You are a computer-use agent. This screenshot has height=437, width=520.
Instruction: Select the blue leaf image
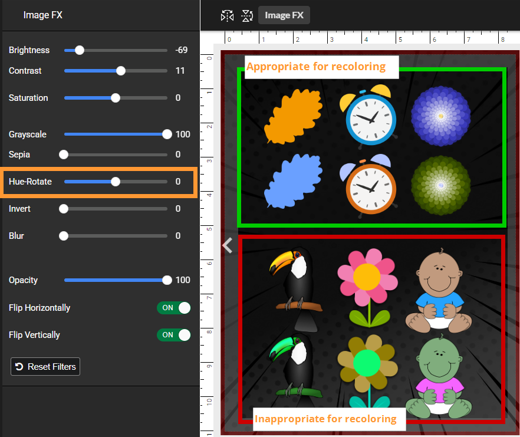click(x=293, y=181)
